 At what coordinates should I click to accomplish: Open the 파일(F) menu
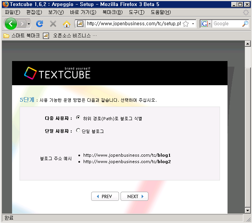12,12
